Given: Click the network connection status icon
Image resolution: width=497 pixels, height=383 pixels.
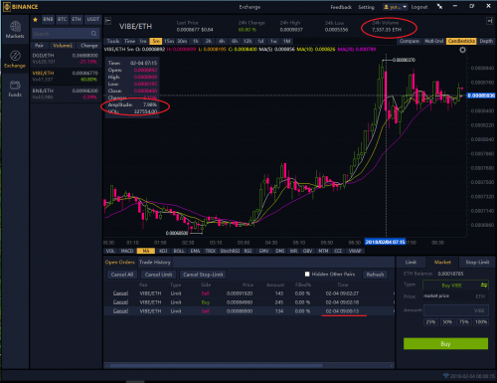Looking at the screenshot, I should (446, 376).
